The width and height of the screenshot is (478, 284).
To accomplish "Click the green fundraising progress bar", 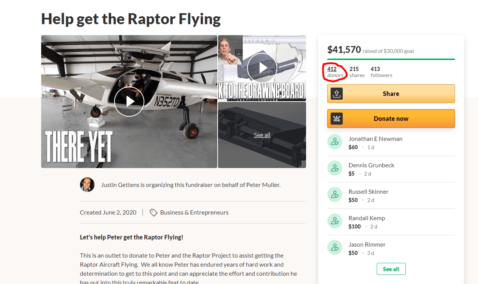I will coord(391,59).
